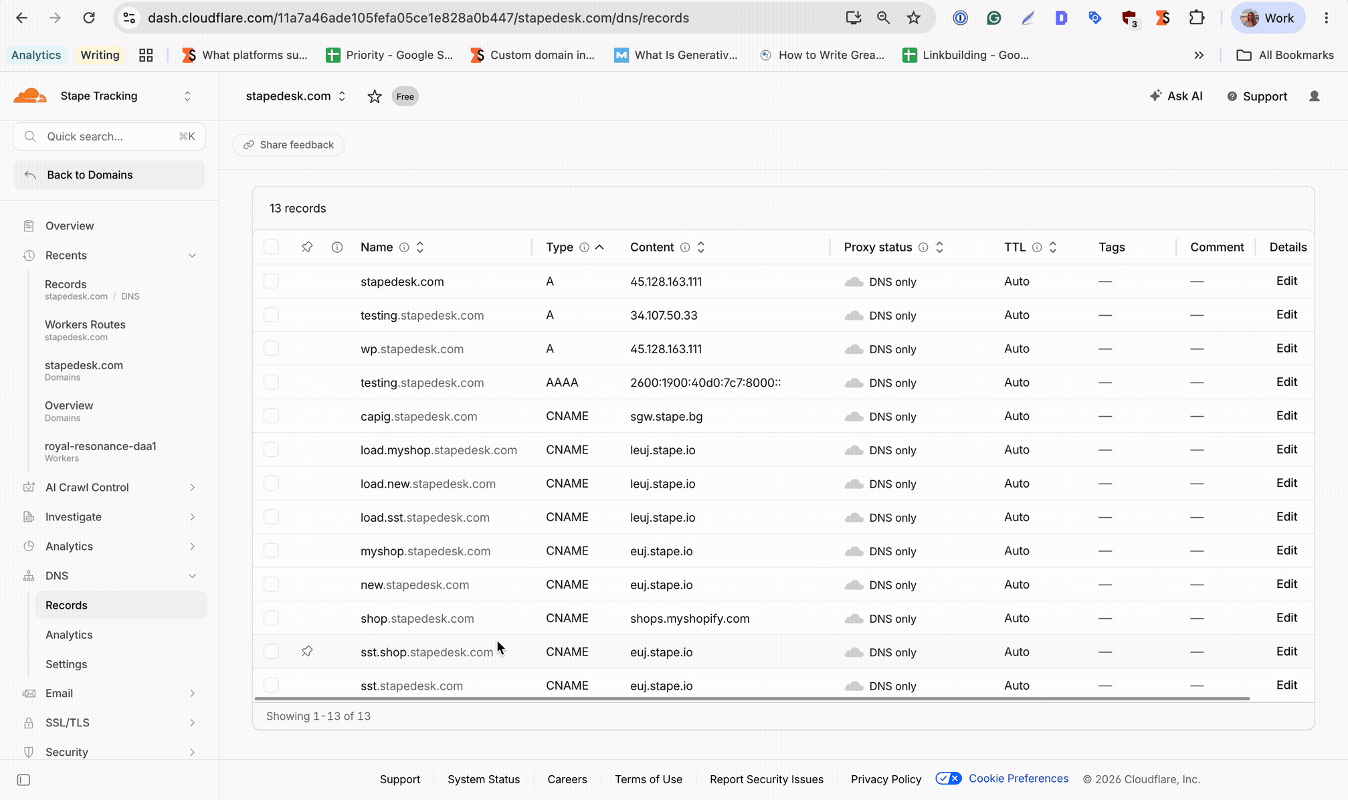Open Ask AI assistant
Viewport: 1348px width, 800px height.
pos(1175,96)
